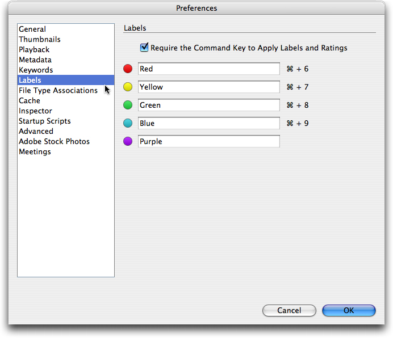Select Thumbnails in the category list

coord(40,40)
